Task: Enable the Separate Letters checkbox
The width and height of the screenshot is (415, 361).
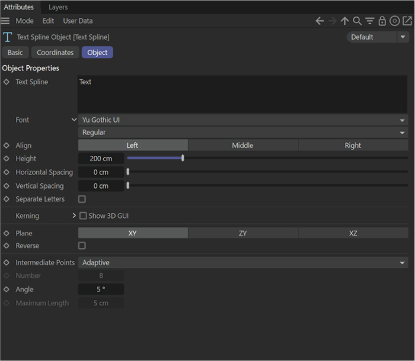Action: point(82,199)
